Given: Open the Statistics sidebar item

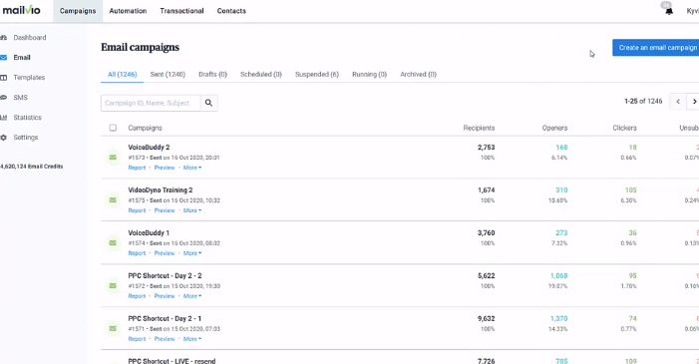Looking at the screenshot, I should tap(27, 118).
